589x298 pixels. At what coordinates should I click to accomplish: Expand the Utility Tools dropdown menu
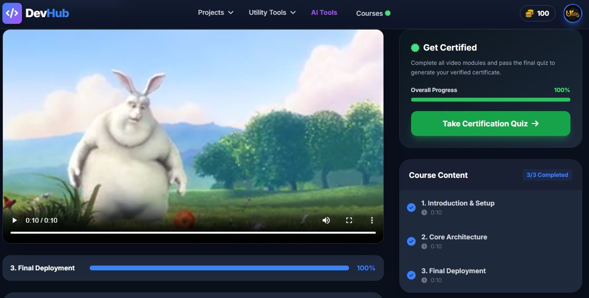point(272,12)
